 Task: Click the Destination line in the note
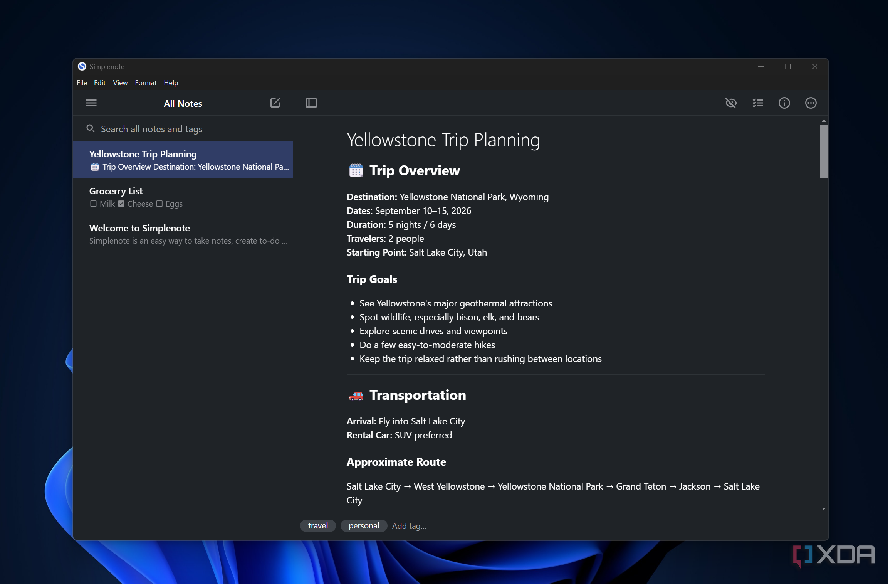(x=448, y=197)
